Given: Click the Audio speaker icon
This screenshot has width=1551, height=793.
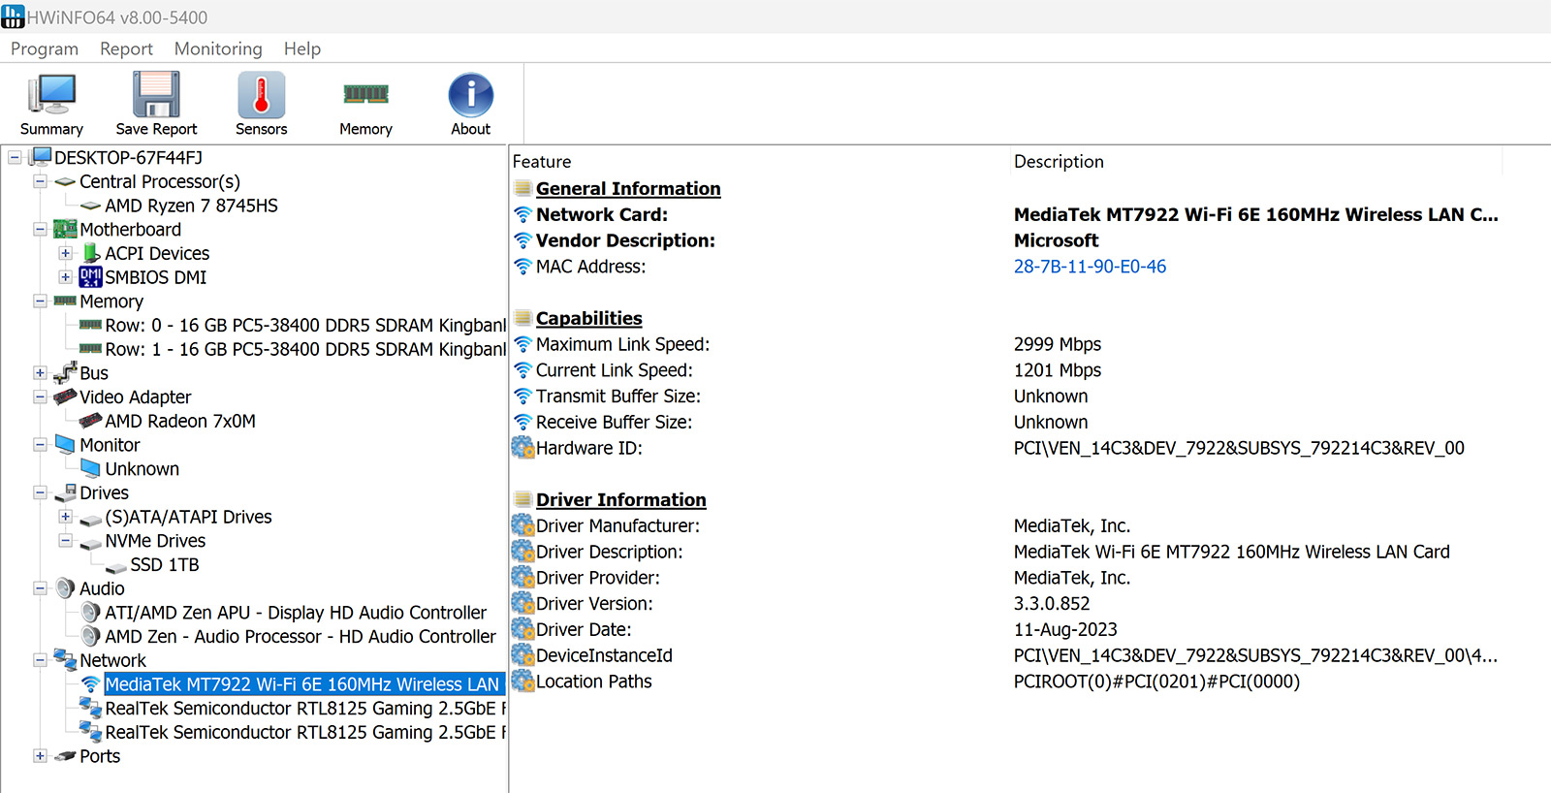Looking at the screenshot, I should [65, 588].
